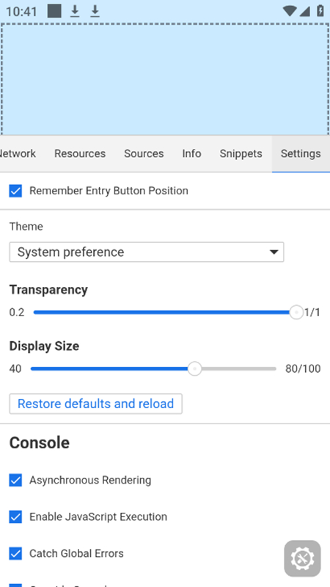Click the Transparency slider track
This screenshot has height=587, width=330.
[164, 313]
